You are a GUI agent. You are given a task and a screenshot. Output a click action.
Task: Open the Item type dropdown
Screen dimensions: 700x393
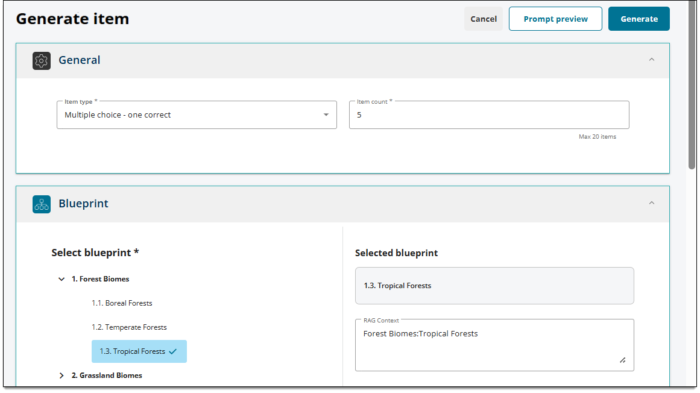click(197, 115)
